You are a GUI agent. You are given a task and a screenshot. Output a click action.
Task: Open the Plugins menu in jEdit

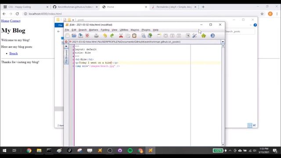pos(146,30)
